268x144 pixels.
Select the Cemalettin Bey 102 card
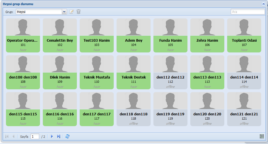click(x=60, y=35)
